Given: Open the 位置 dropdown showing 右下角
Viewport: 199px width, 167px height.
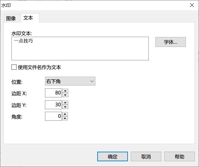Looking at the screenshot, I should pyautogui.click(x=70, y=81).
